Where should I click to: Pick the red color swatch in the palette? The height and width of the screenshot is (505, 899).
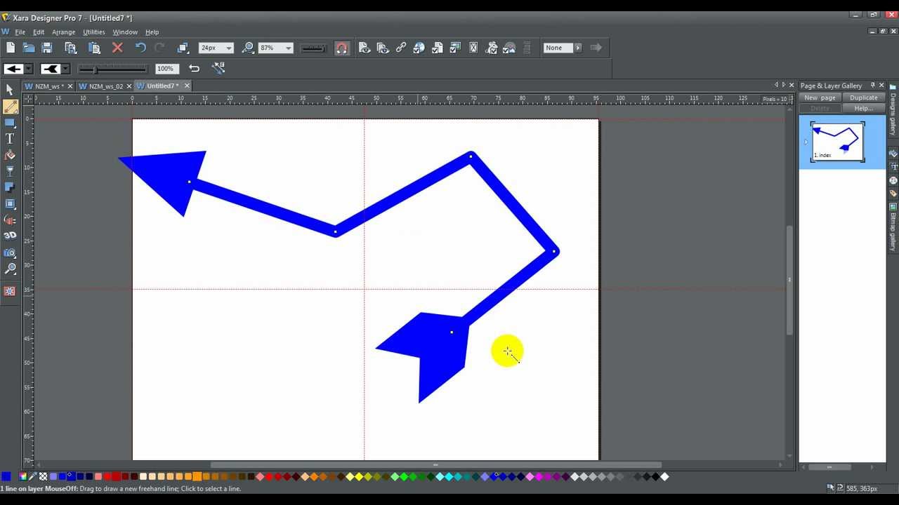(107, 477)
